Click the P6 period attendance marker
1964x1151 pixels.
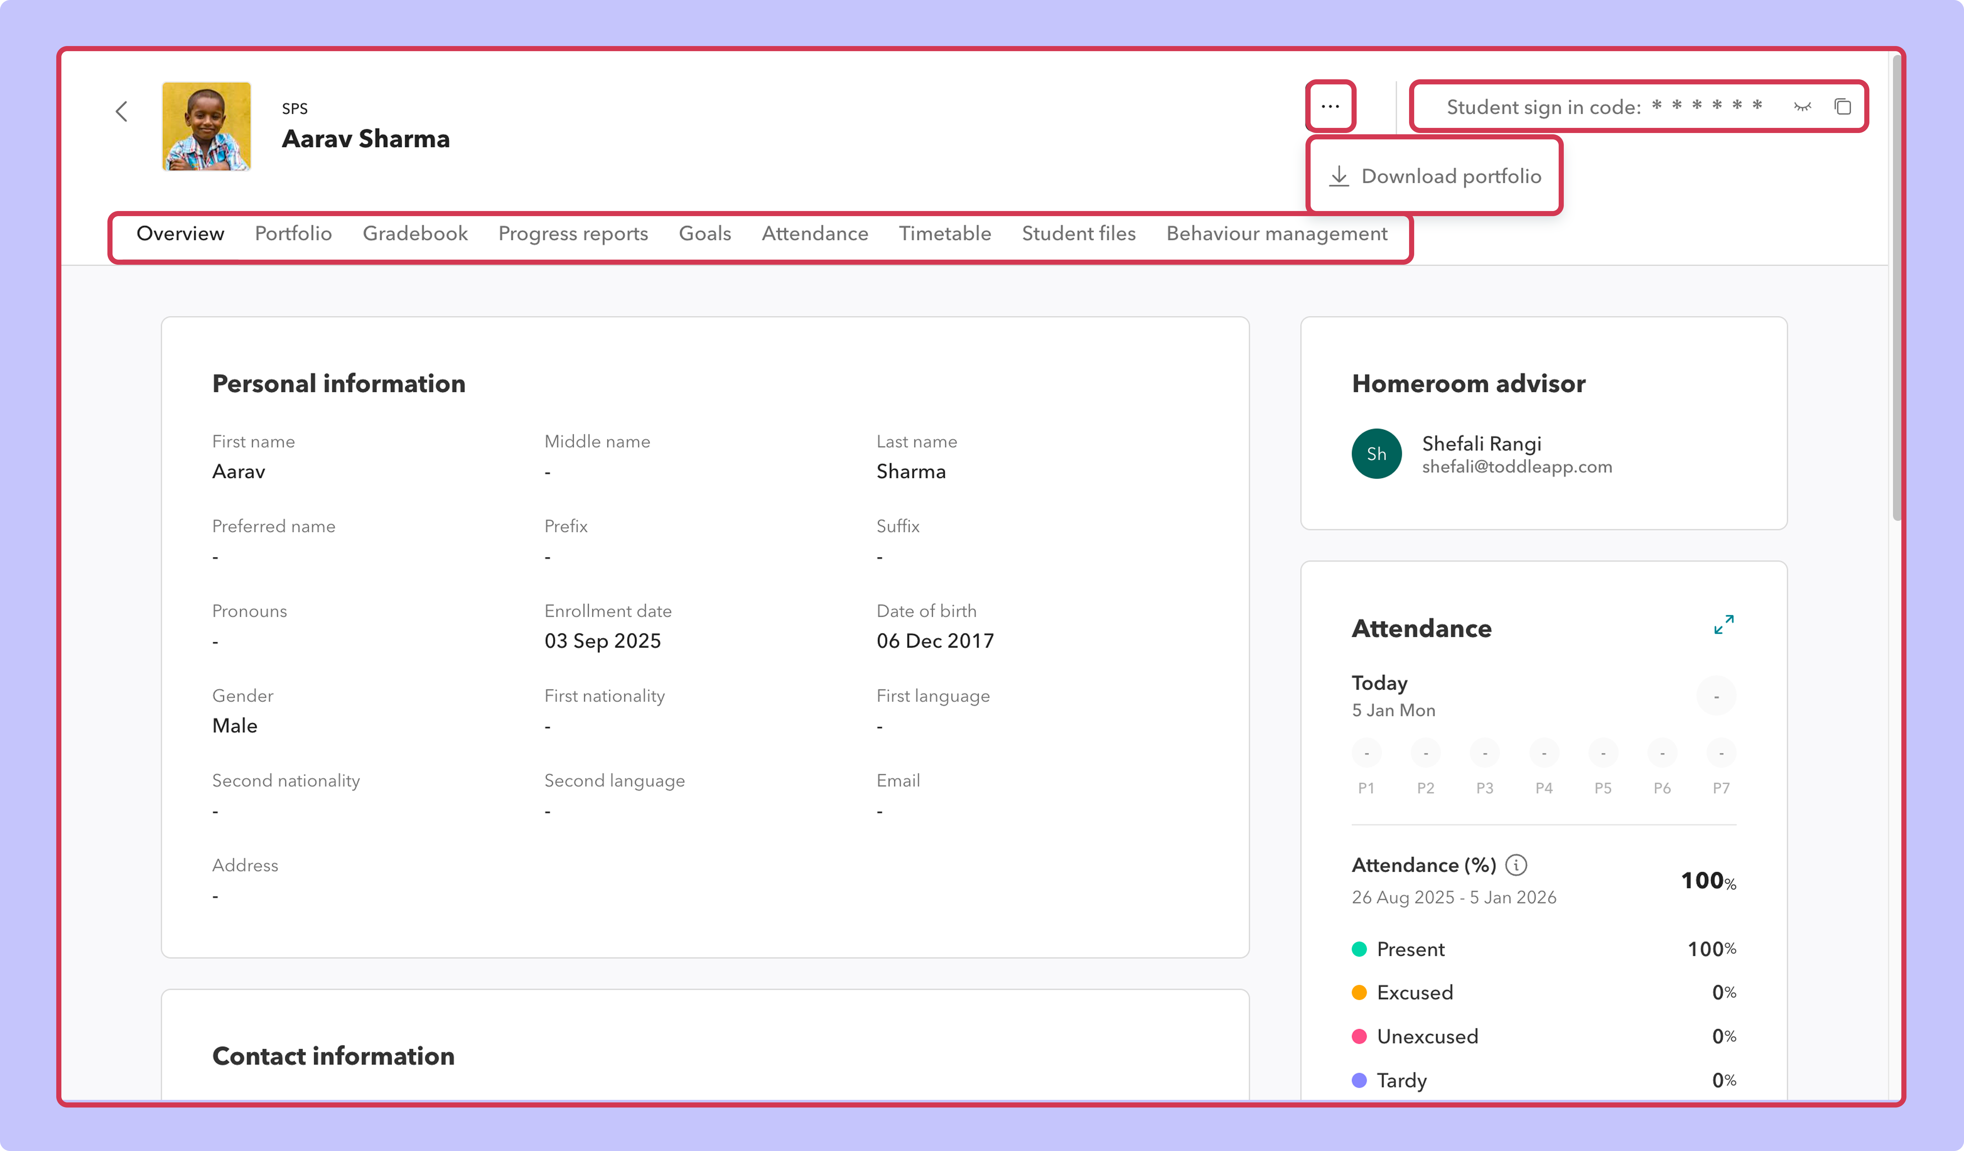point(1662,753)
